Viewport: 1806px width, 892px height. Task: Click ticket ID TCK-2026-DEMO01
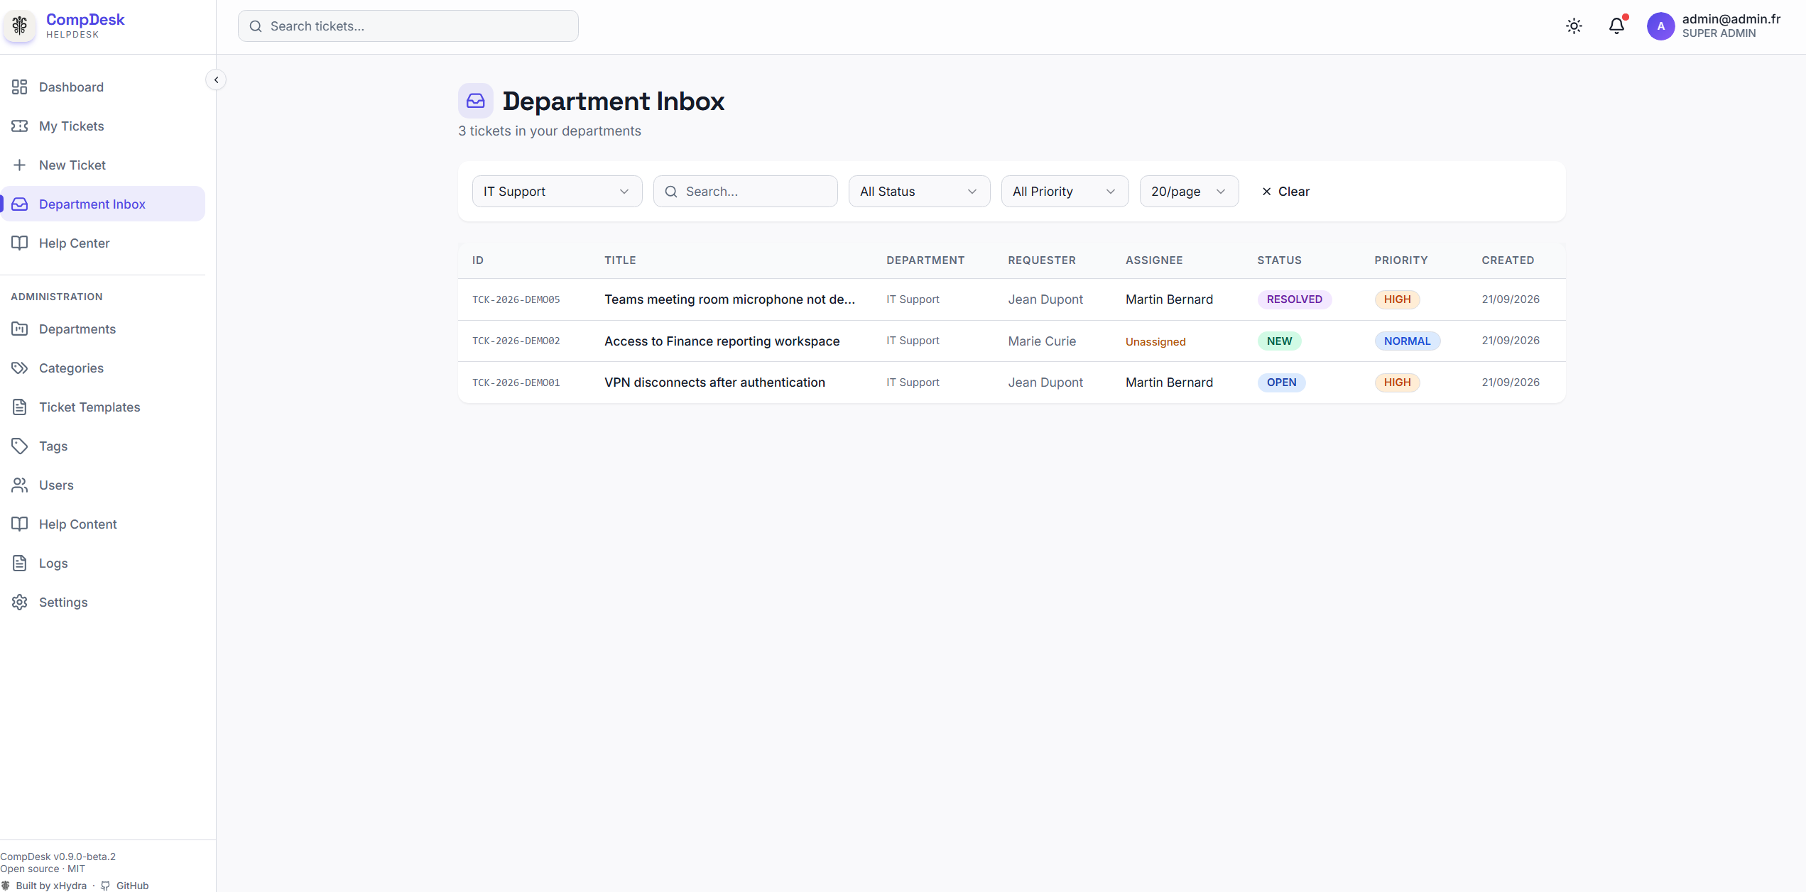pos(516,382)
